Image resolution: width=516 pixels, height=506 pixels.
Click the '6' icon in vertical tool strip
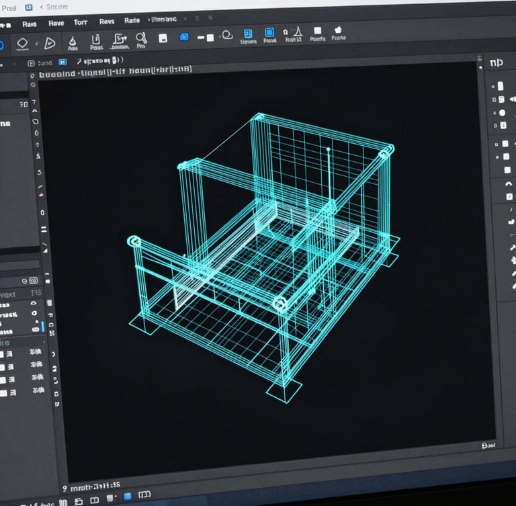36,133
